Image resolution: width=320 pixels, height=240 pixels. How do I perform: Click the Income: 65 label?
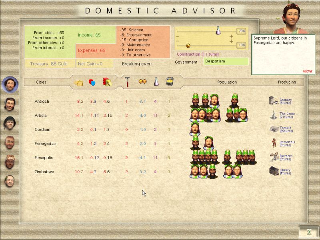[x=89, y=35]
